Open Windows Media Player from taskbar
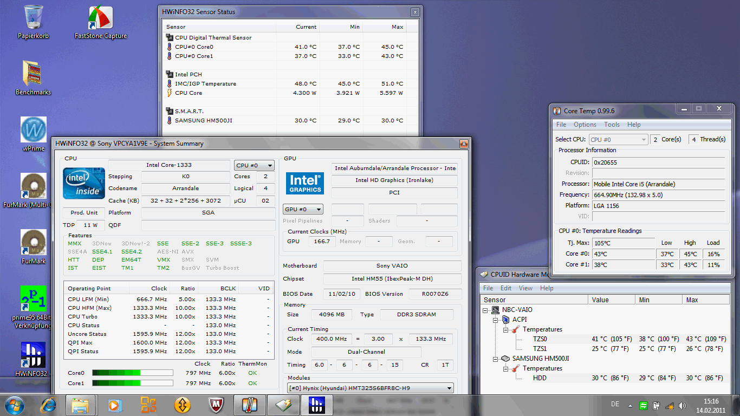Screen dimensions: 740x416 (x=115, y=405)
